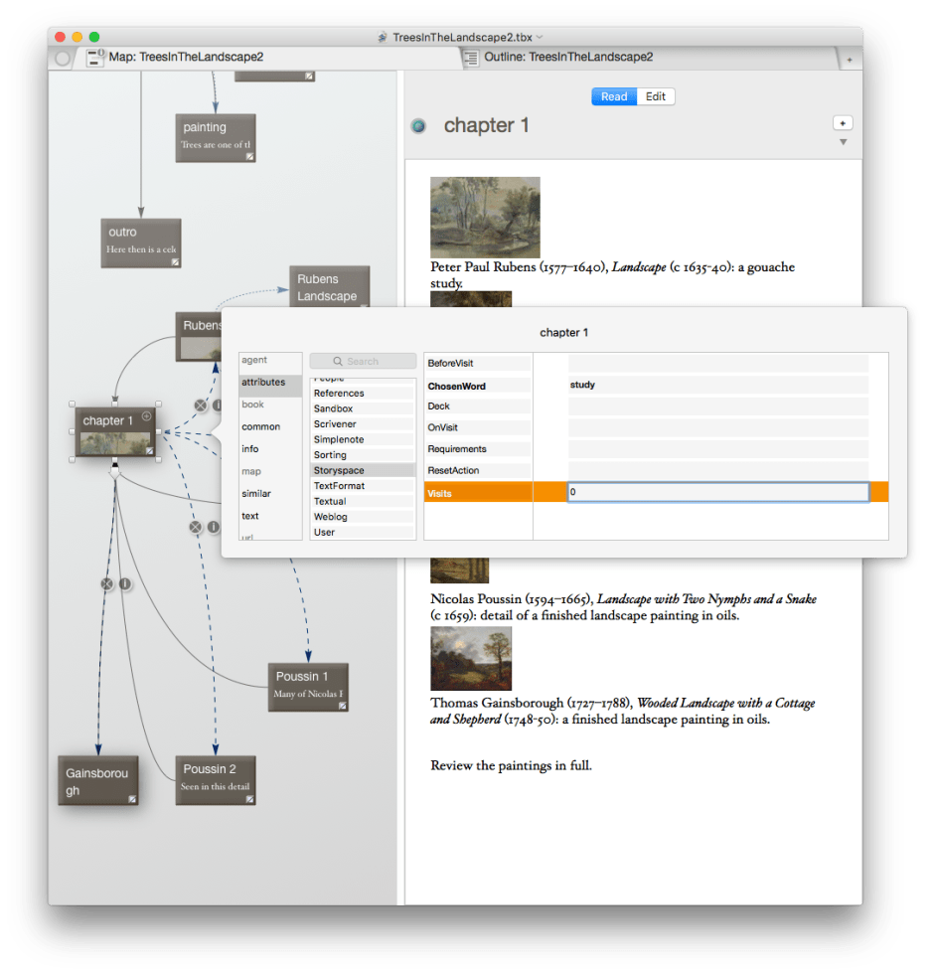Click the Visits value input field
The image size is (933, 974).
point(717,492)
